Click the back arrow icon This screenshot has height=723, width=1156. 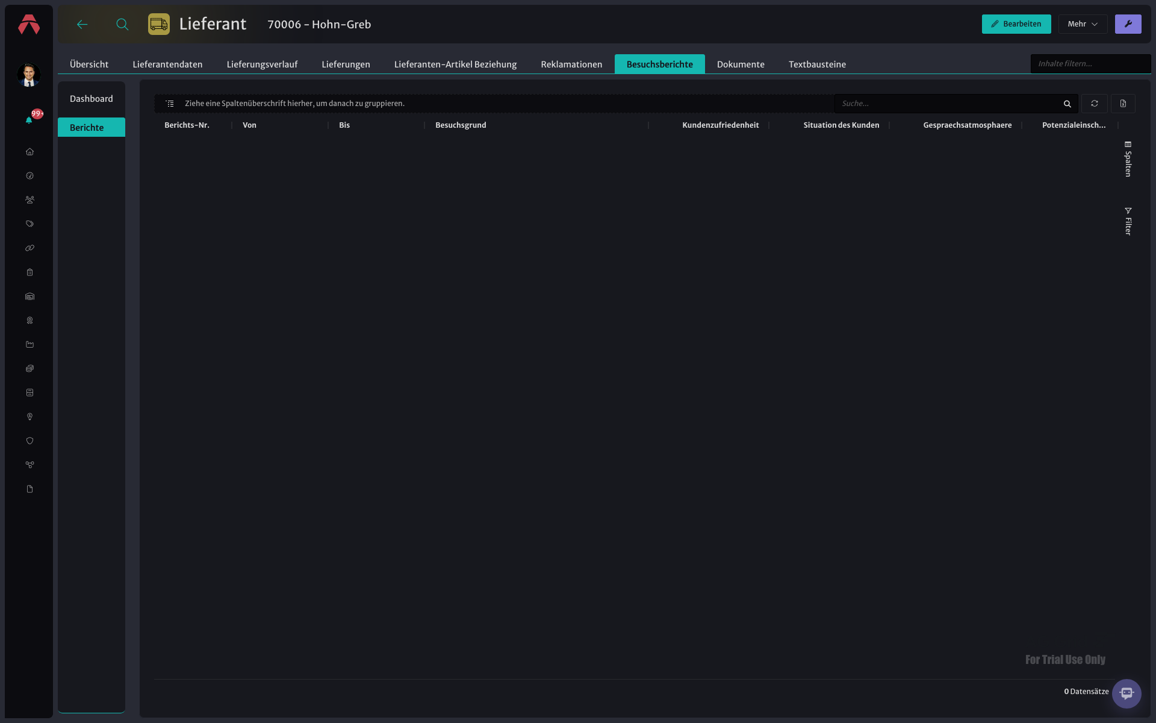[82, 24]
